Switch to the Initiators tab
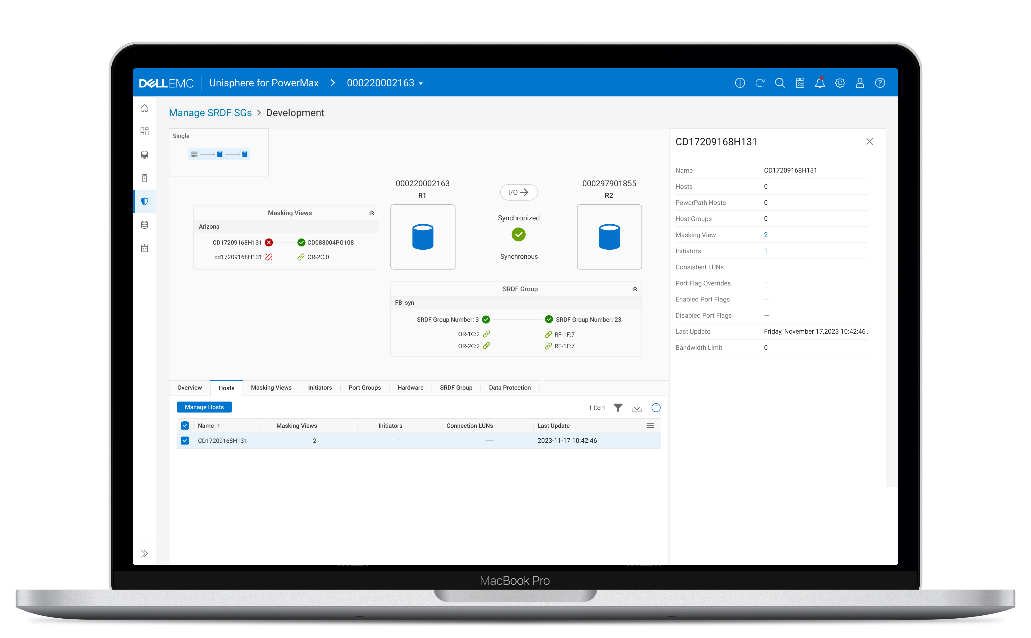The image size is (1031, 638). pos(320,388)
